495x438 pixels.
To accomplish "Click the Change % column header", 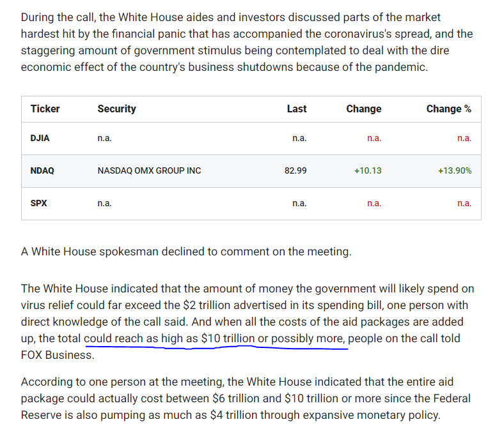I will click(x=448, y=109).
